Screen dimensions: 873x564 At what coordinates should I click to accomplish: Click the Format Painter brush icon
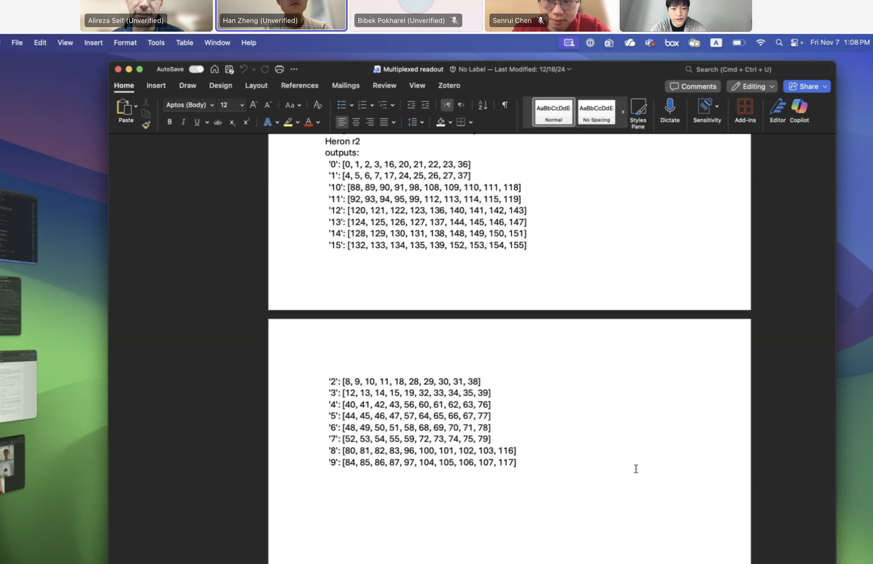[146, 125]
